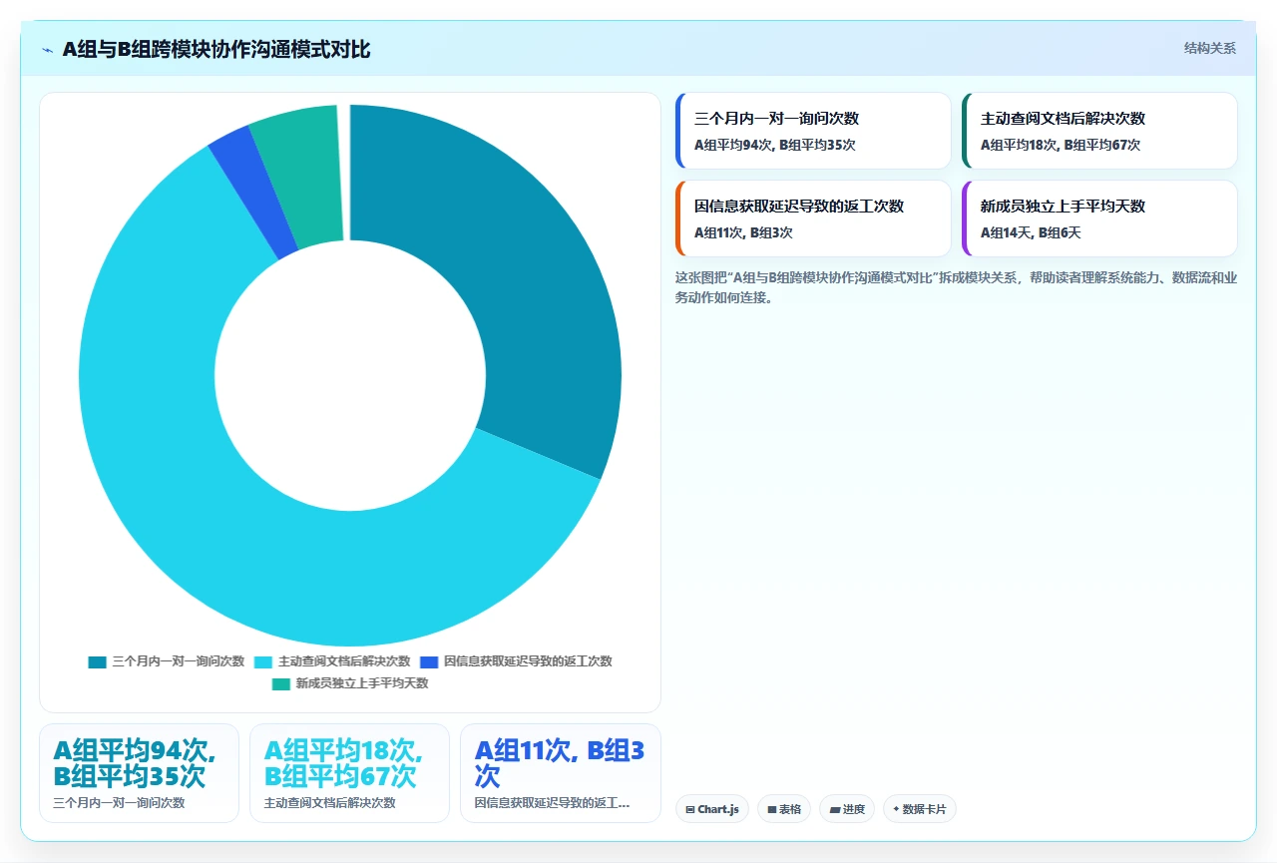Screen dimensions: 1277x863
Task: Click text A组11次, B组3次 in top card
Action: point(743,232)
